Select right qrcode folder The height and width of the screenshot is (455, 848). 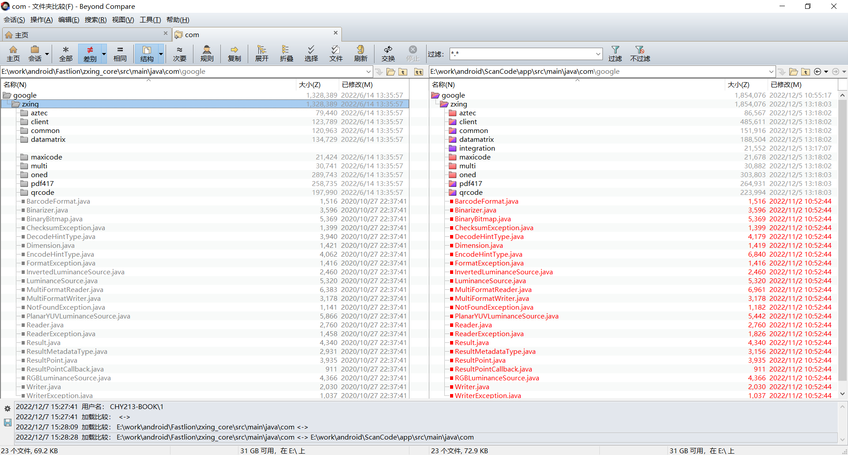tap(471, 193)
